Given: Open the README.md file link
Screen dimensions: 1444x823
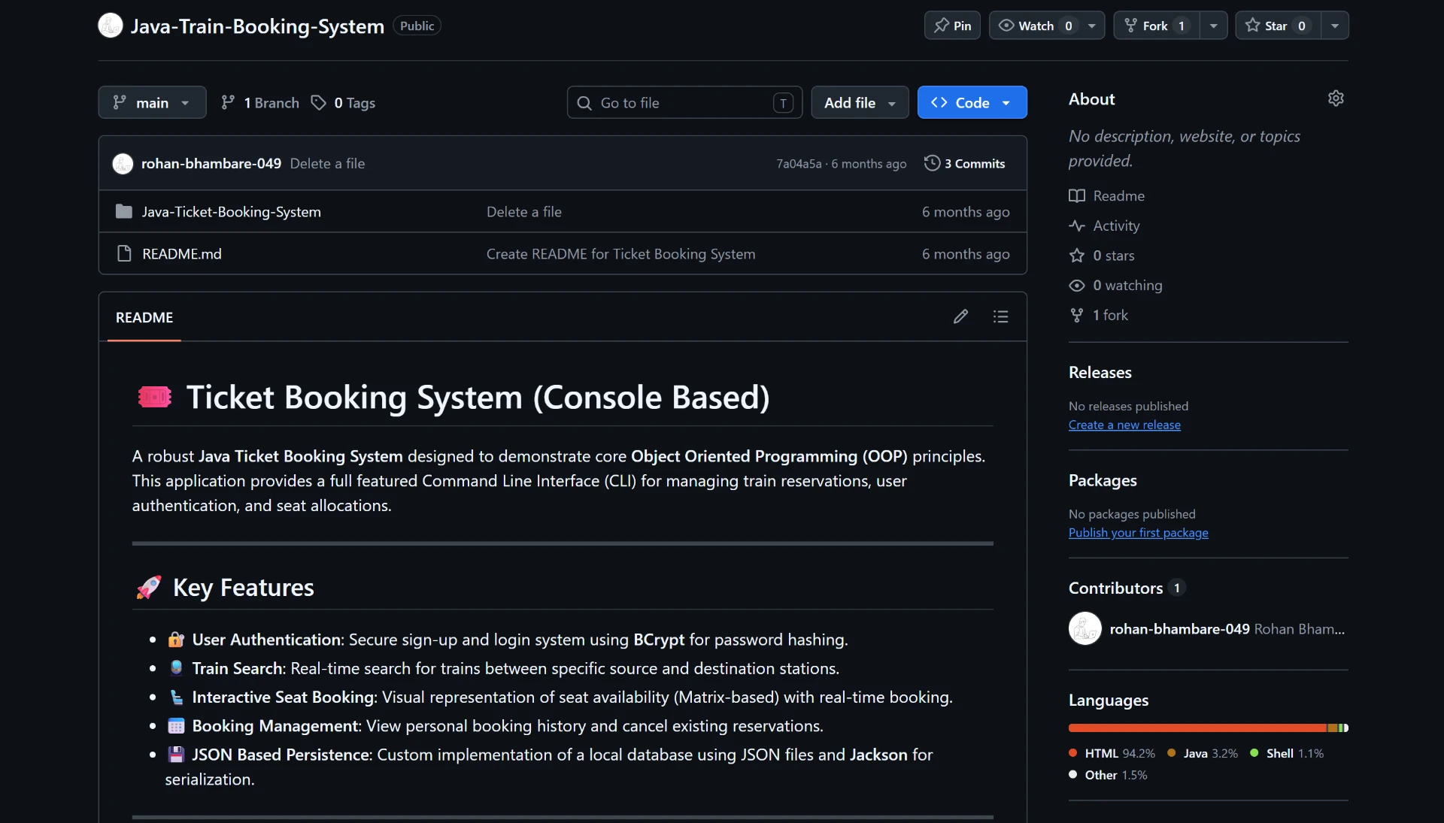Looking at the screenshot, I should point(182,254).
